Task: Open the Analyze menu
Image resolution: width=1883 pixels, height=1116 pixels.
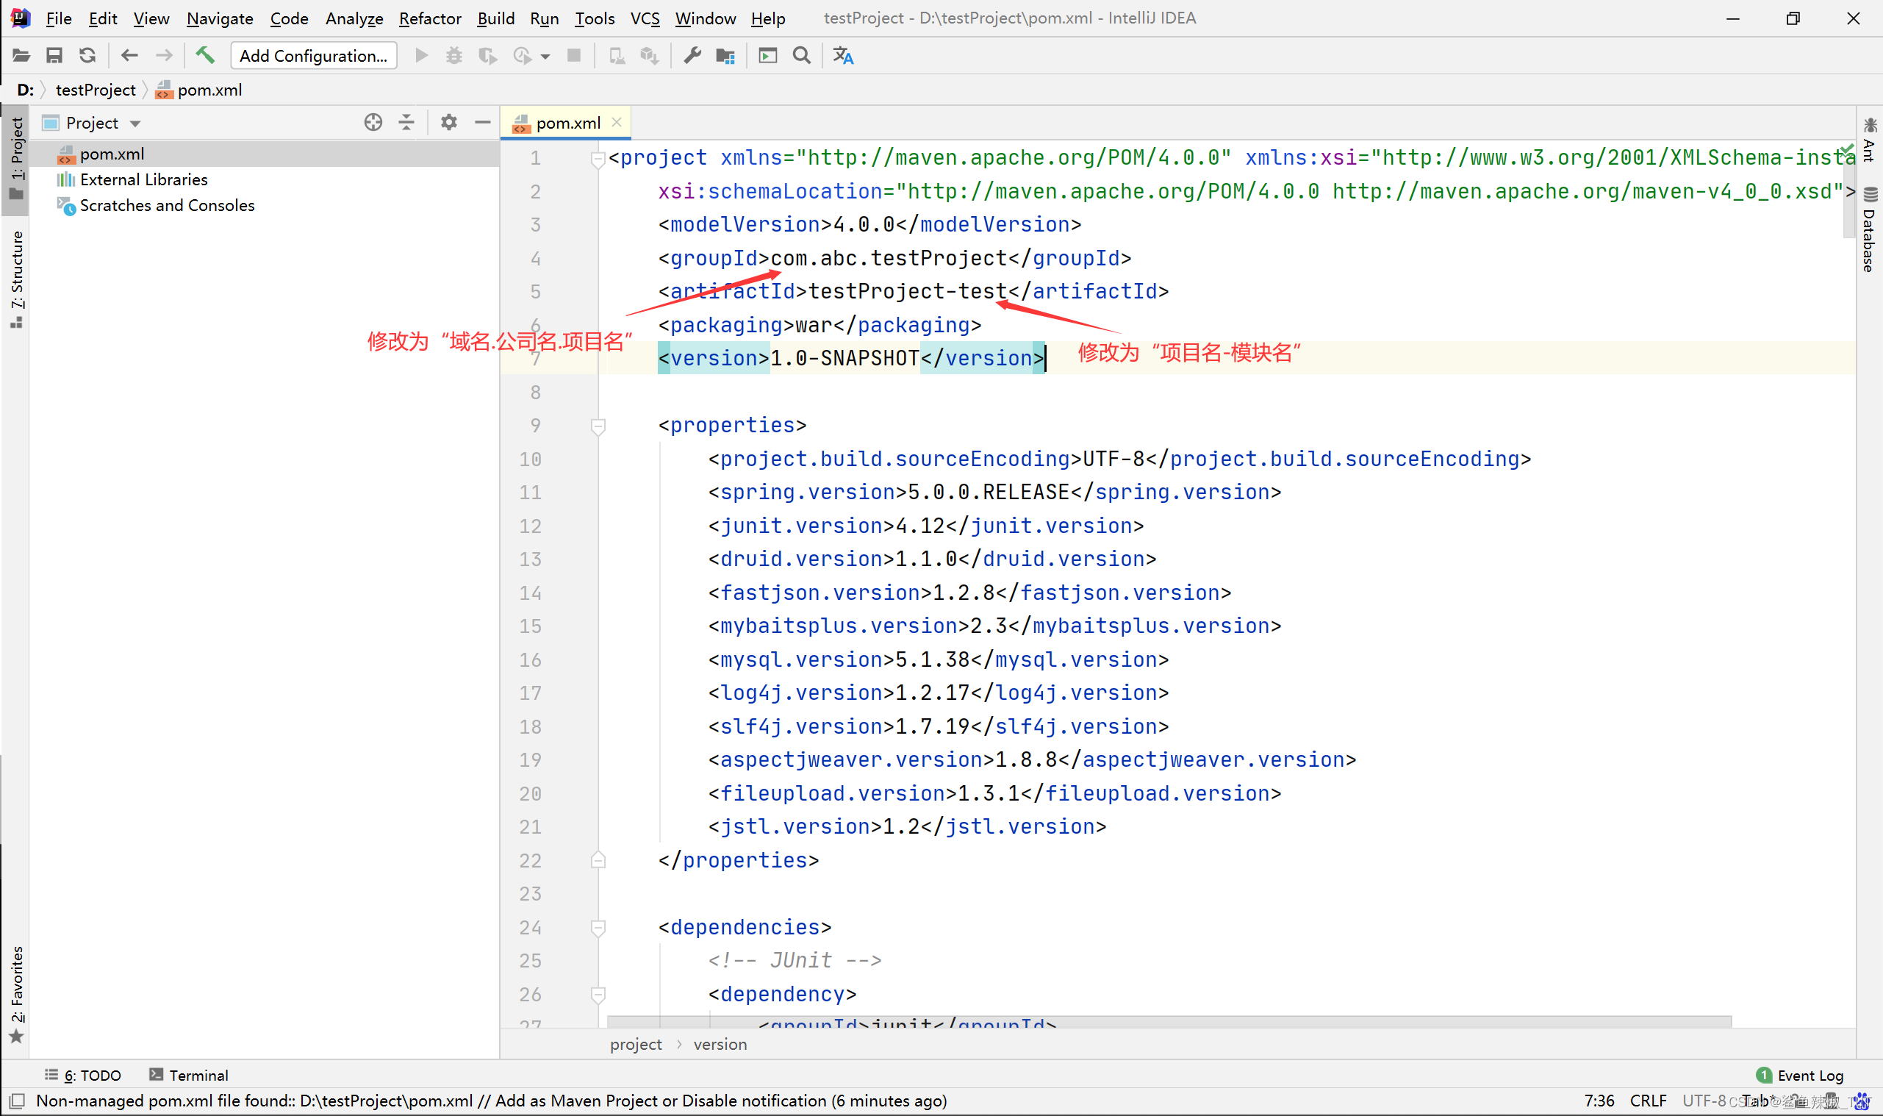Action: click(354, 18)
